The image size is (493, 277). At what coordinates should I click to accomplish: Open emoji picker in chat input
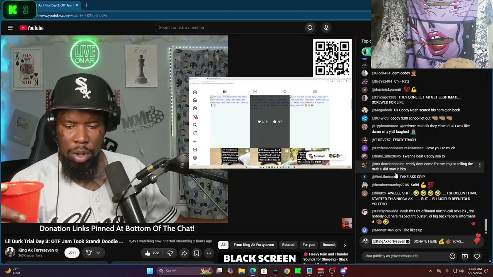453,256
